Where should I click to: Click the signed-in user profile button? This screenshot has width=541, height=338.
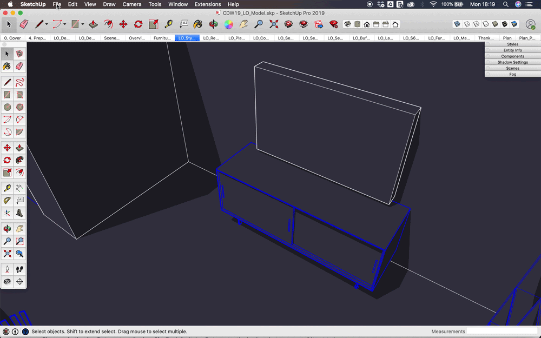[530, 24]
